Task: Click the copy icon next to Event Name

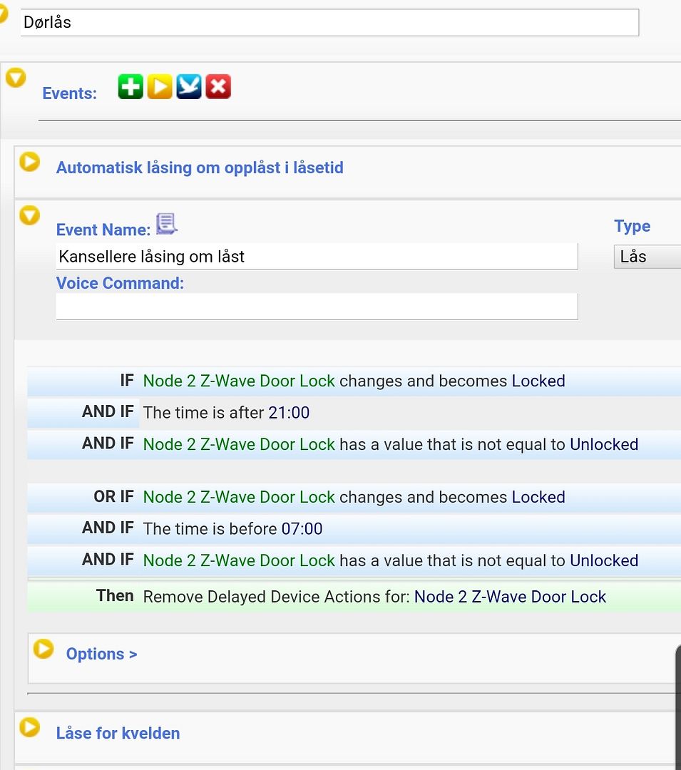Action: (x=167, y=223)
